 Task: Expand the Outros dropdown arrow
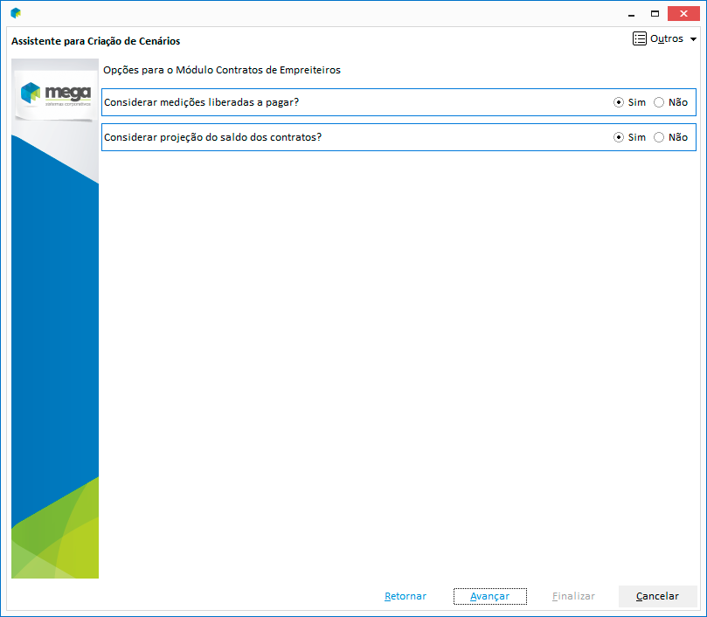click(x=693, y=39)
